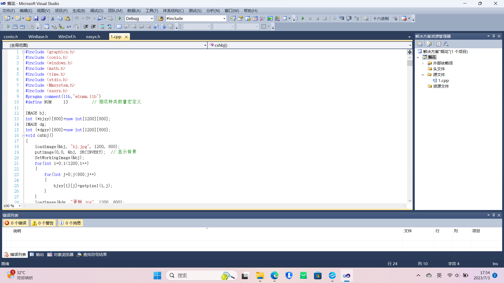The image size is (504, 283).
Task: Collapse the cshbj function at line 16
Action: click(x=23, y=135)
